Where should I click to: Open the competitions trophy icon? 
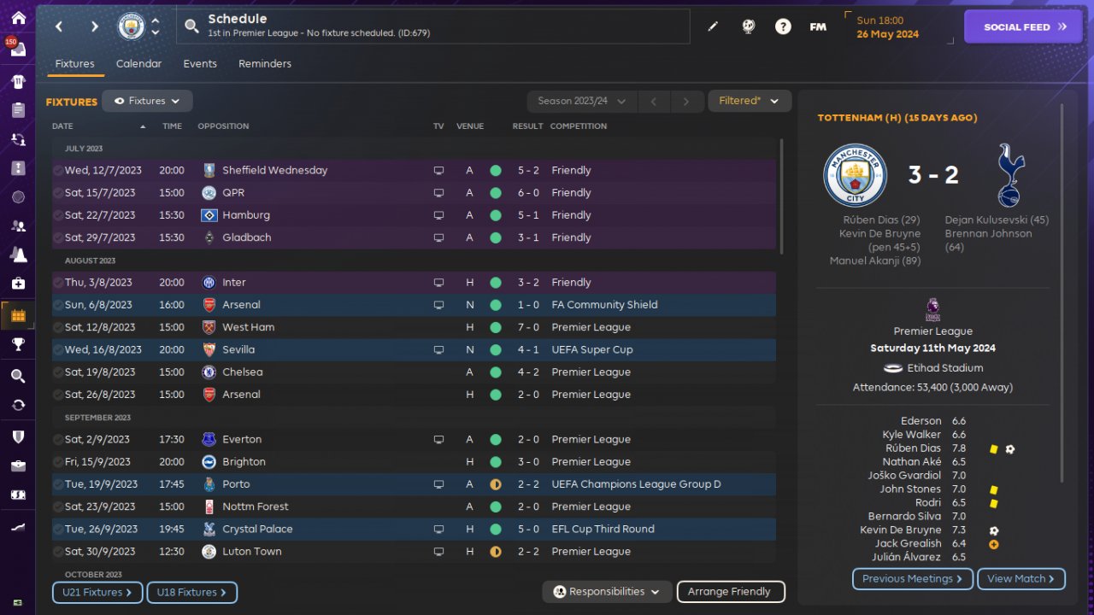click(x=18, y=344)
